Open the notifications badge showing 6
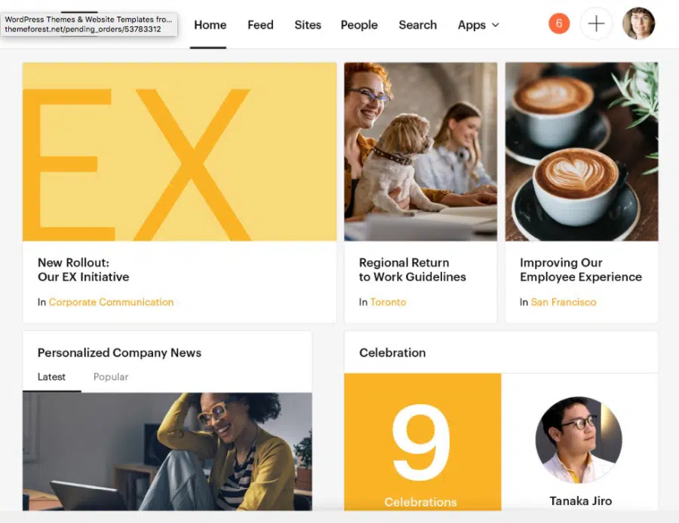 (x=558, y=24)
